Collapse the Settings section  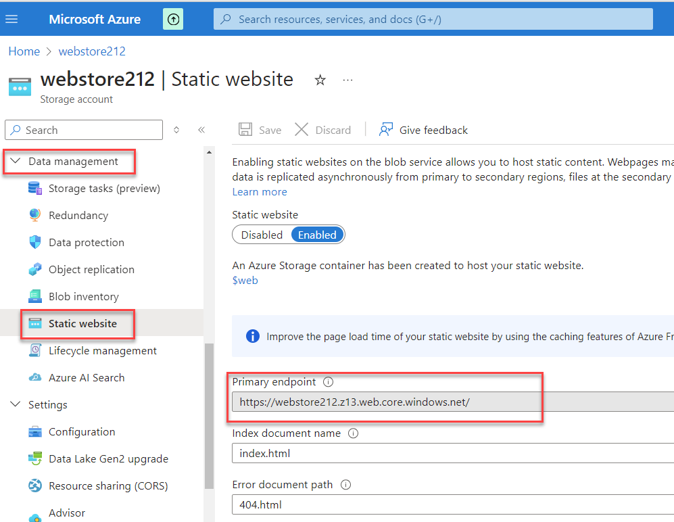click(16, 405)
